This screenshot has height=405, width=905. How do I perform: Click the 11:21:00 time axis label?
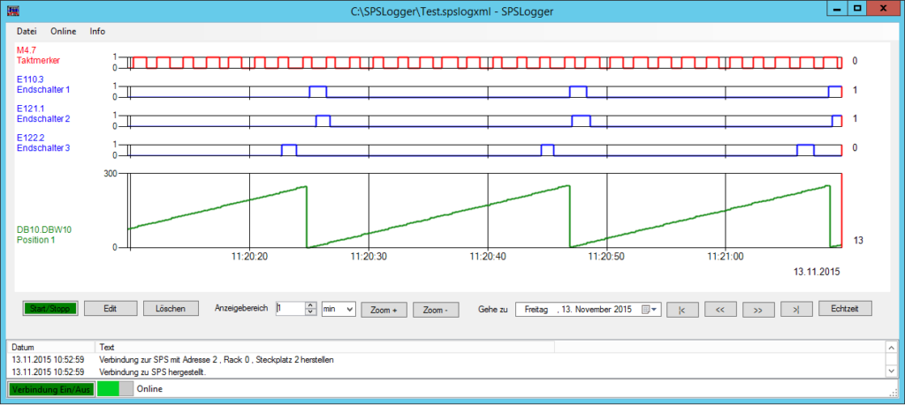pos(725,259)
